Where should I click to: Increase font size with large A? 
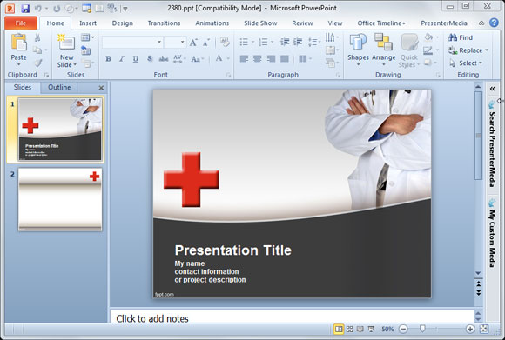(x=193, y=42)
